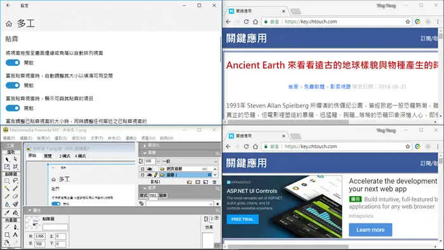Viewport: 444px width, 250px height.
Task: Bookmark the Ancient Earth page with the star
Action: [x=408, y=22]
